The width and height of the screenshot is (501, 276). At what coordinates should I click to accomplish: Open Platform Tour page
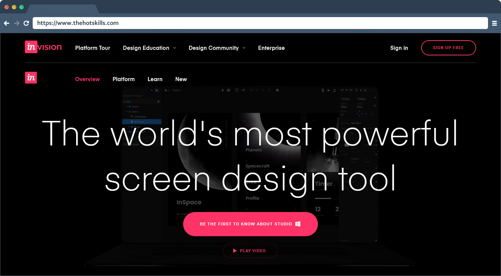point(92,48)
